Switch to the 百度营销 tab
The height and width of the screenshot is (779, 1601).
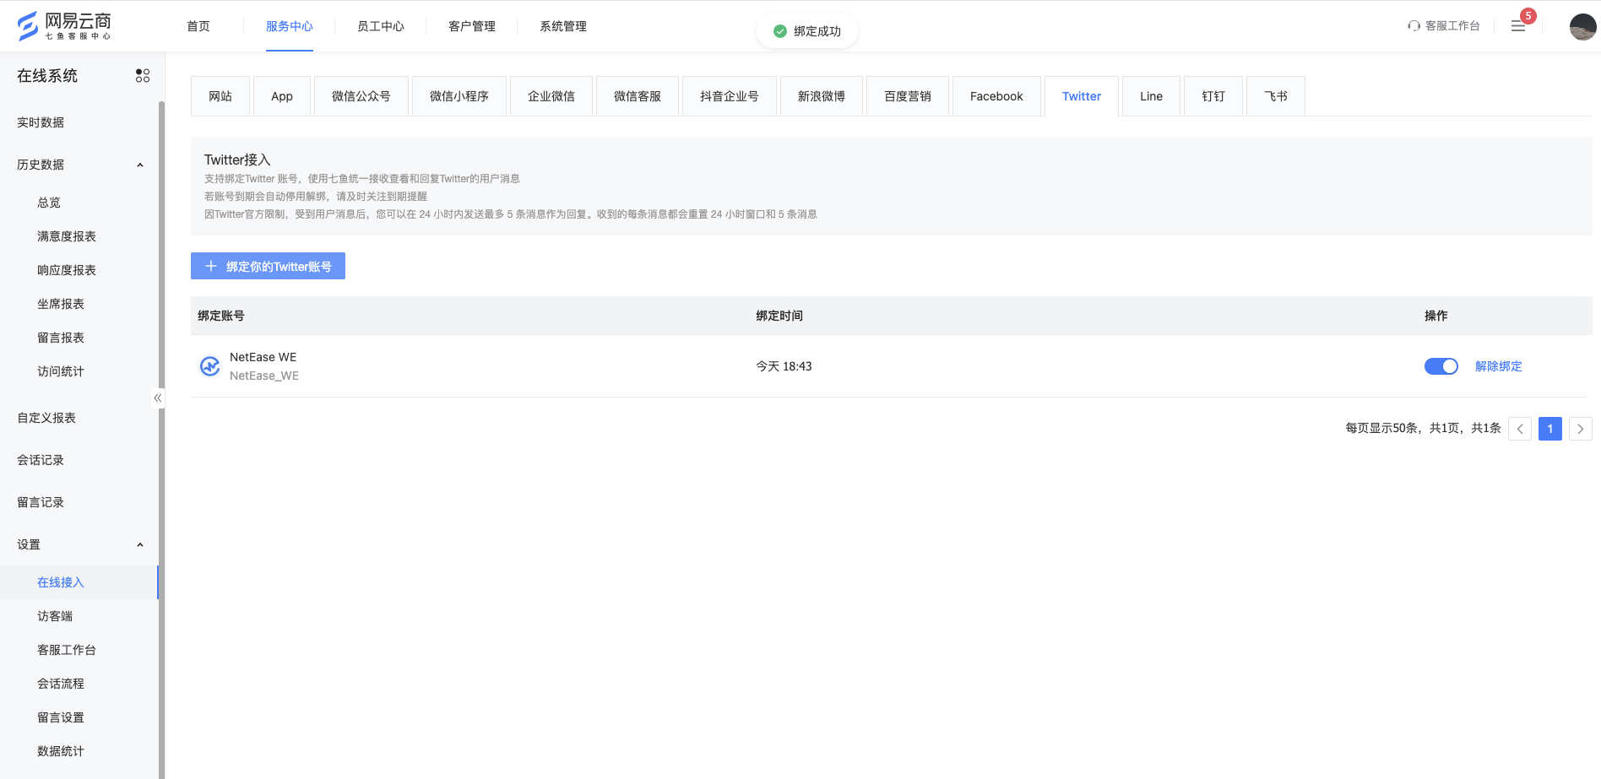click(908, 96)
